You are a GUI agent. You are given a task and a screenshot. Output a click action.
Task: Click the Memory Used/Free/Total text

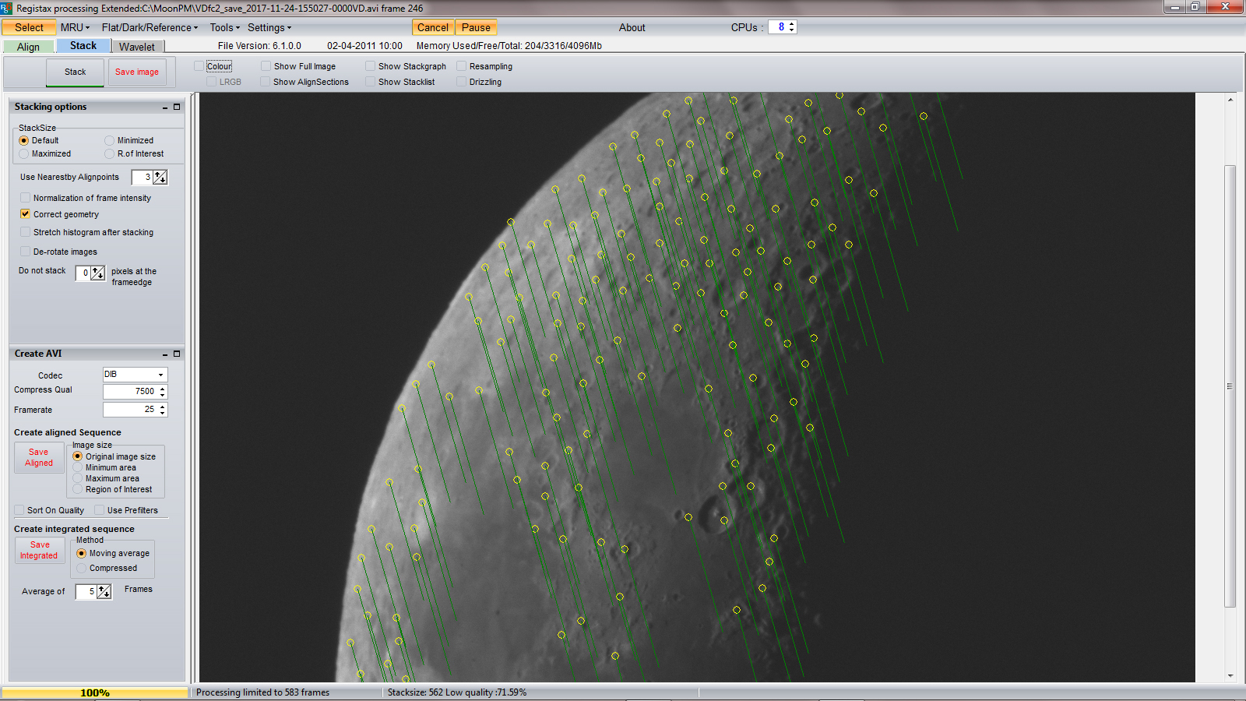509,46
